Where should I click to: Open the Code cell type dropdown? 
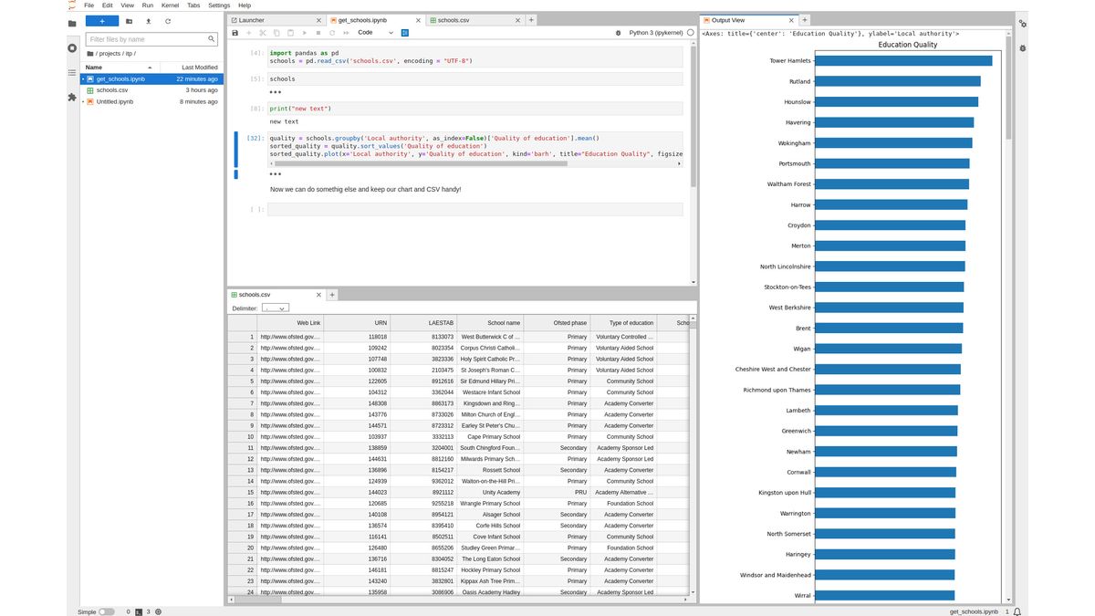pyautogui.click(x=374, y=32)
